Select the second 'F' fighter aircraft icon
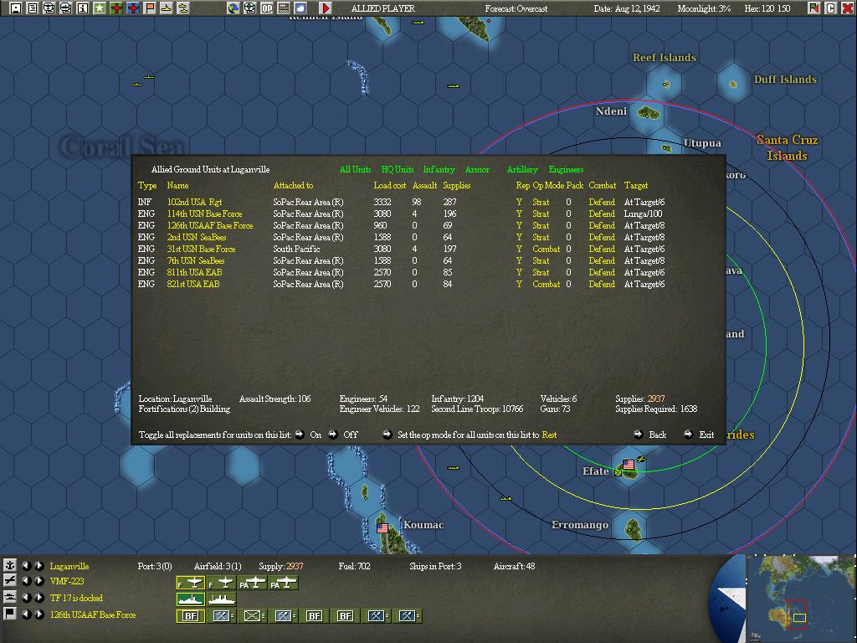This screenshot has height=643, width=857. point(221,583)
